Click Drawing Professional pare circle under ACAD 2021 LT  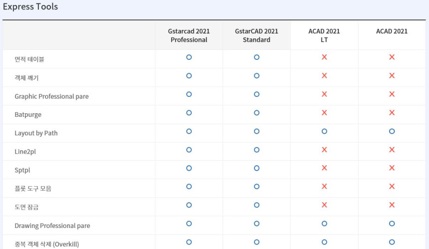pyautogui.click(x=324, y=224)
